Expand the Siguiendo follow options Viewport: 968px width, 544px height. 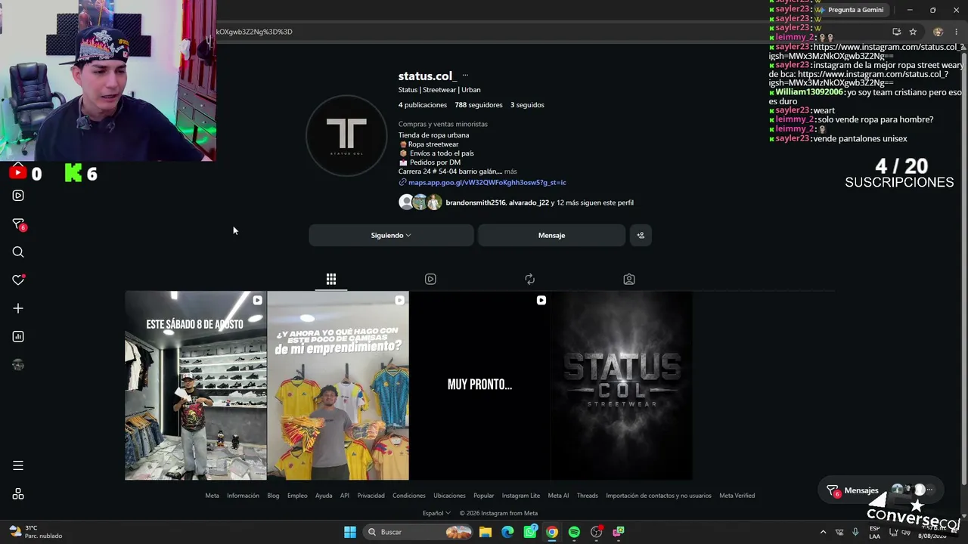391,235
